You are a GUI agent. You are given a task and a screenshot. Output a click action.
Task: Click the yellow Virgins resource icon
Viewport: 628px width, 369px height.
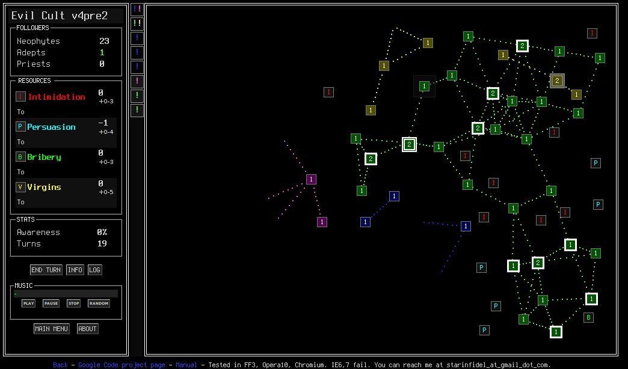20,187
